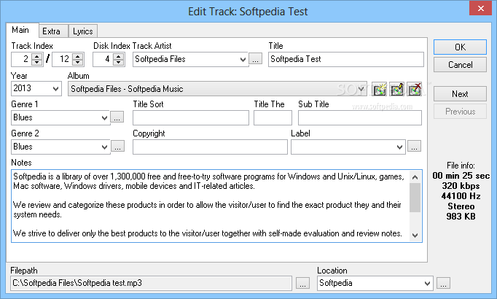The width and height of the screenshot is (497, 299).
Task: Click the 'Stereo' file info text
Action: coord(461,206)
